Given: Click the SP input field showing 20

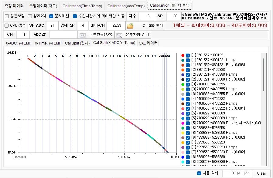Looking at the screenshot, I should tap(173, 16).
